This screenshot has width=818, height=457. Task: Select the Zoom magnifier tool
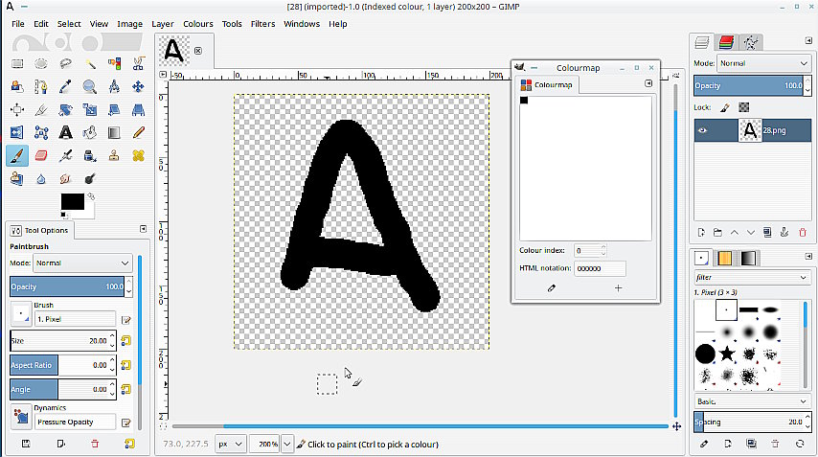click(x=90, y=86)
